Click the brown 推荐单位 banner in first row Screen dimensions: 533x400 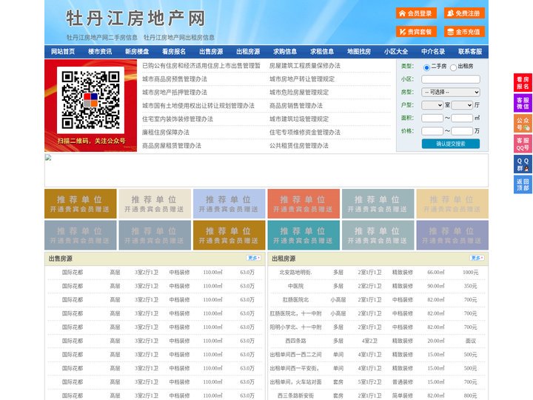click(81, 204)
